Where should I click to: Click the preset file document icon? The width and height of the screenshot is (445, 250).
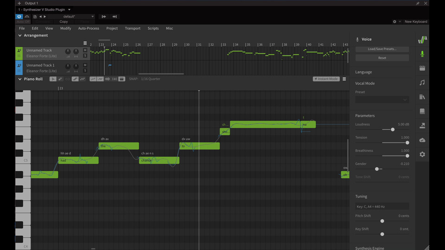(x=35, y=17)
